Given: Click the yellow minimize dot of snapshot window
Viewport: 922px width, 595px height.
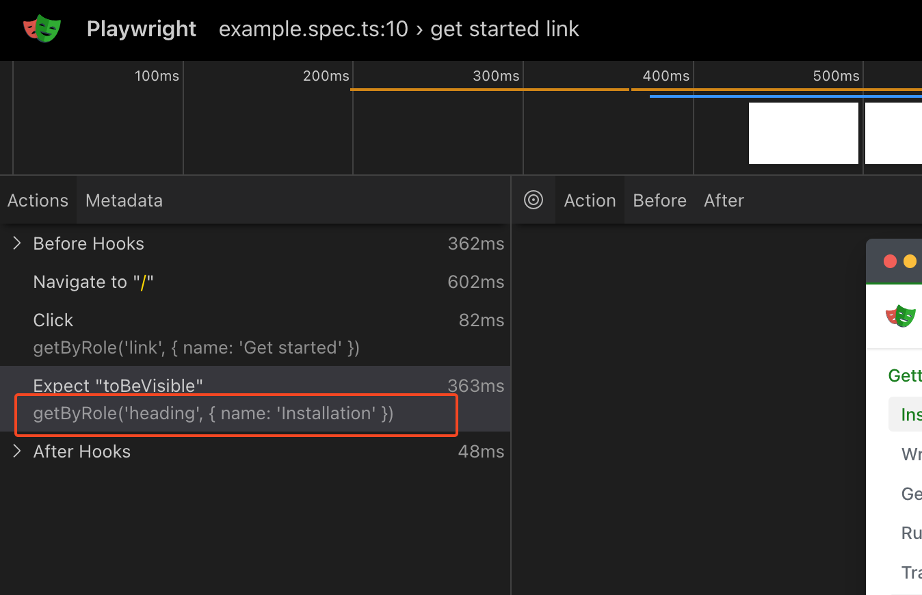Looking at the screenshot, I should [x=910, y=261].
